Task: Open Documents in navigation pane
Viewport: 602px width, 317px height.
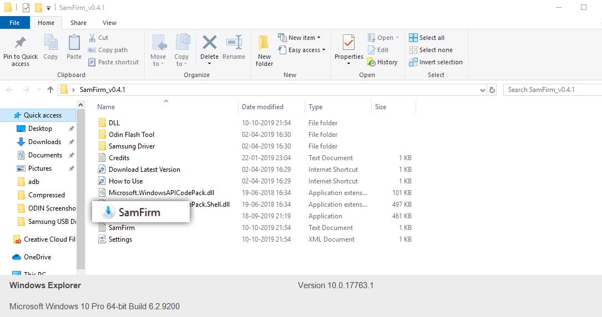Action: [45, 155]
